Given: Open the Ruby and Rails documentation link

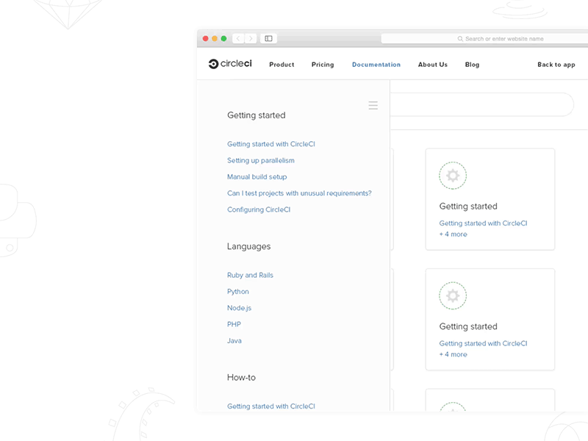Looking at the screenshot, I should [x=249, y=275].
